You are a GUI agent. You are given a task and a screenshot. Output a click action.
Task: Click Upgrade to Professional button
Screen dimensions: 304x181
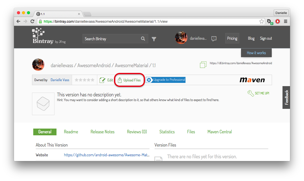(165, 80)
